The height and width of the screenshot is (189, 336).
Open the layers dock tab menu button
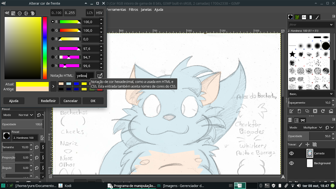334,119
